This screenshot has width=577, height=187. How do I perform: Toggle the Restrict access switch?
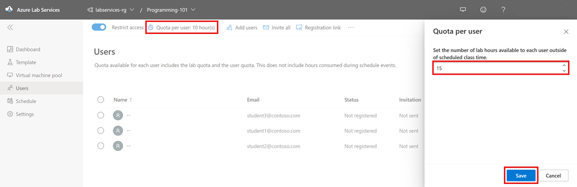pos(99,27)
